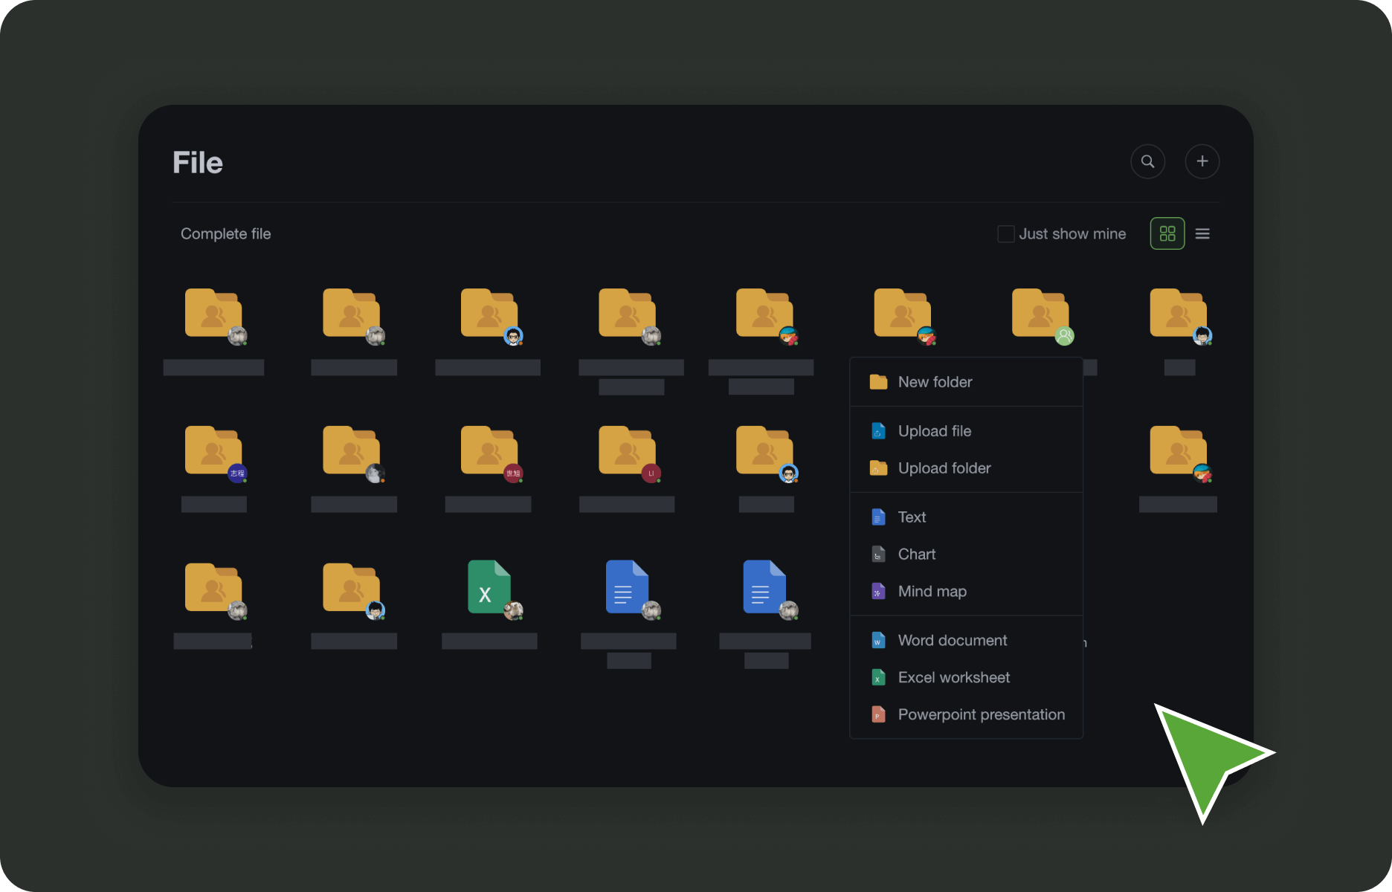Create a new Word document

pos(952,641)
